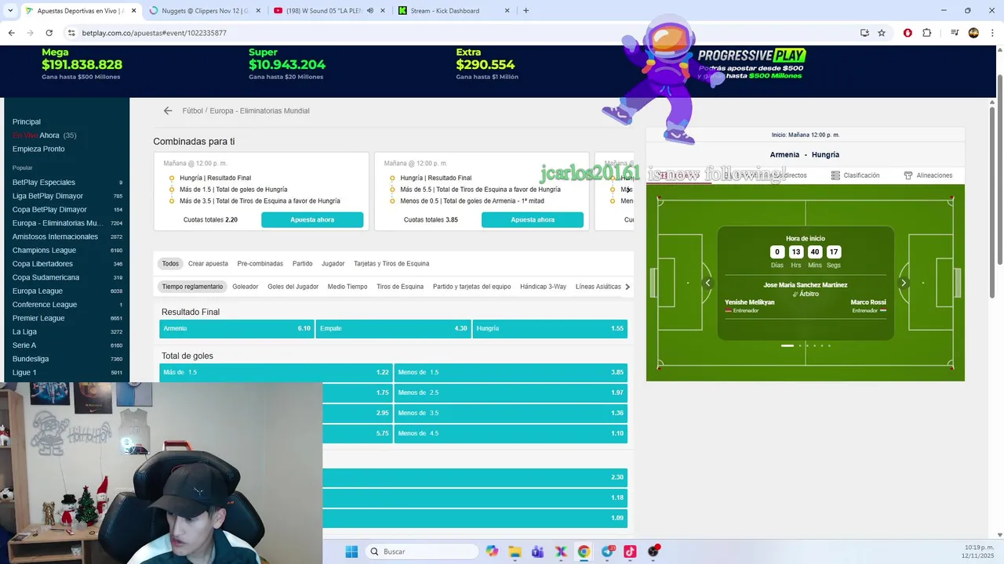
Task: Open En Vivo Ahora in the sidebar
Action: (44, 136)
